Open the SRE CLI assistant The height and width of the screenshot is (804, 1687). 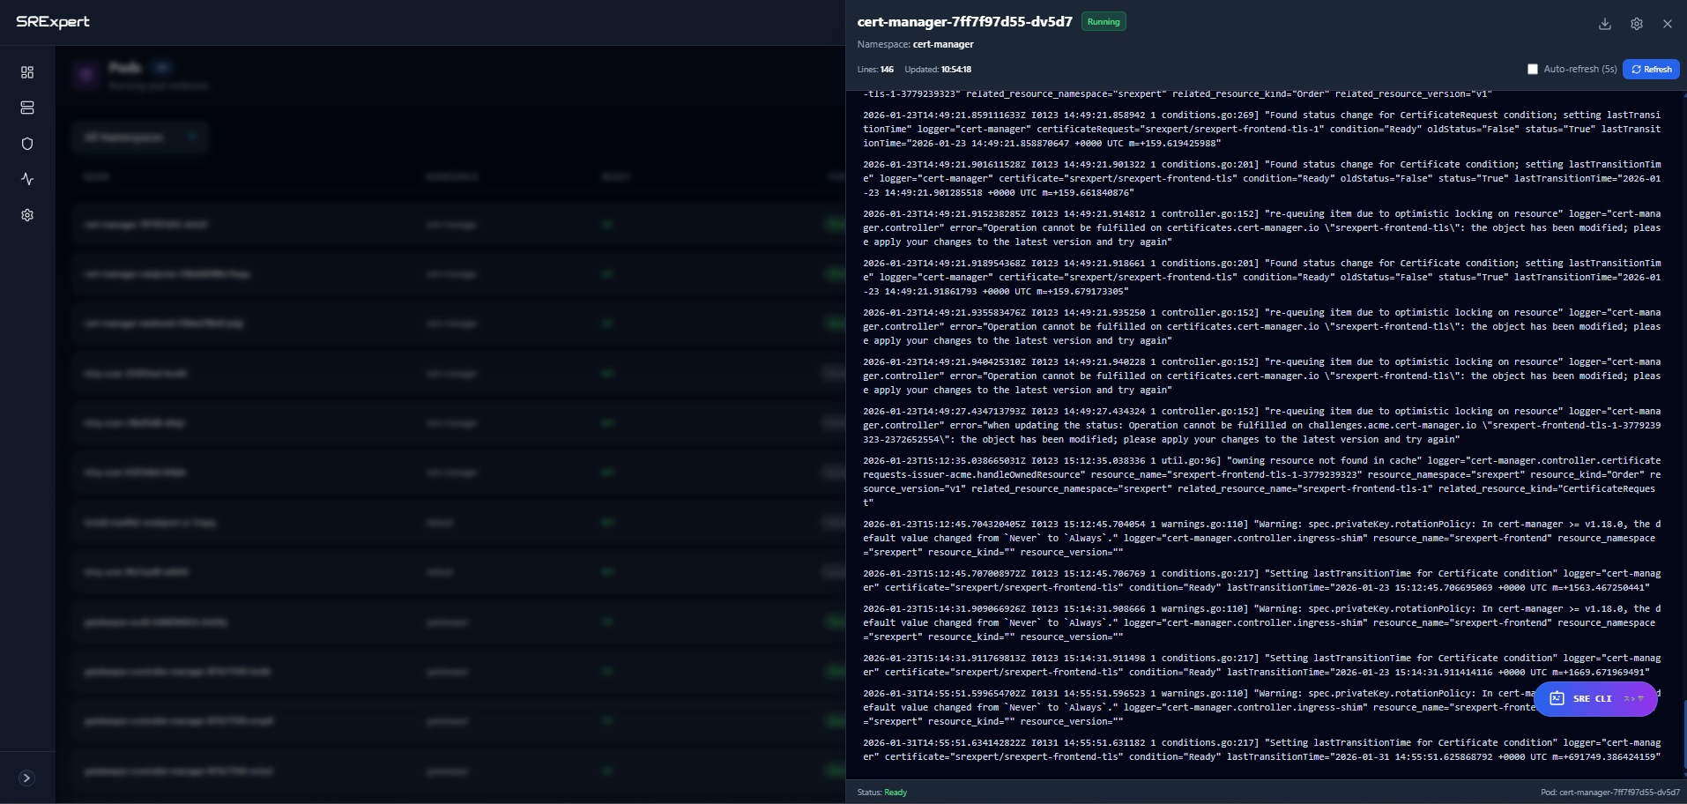click(1595, 698)
